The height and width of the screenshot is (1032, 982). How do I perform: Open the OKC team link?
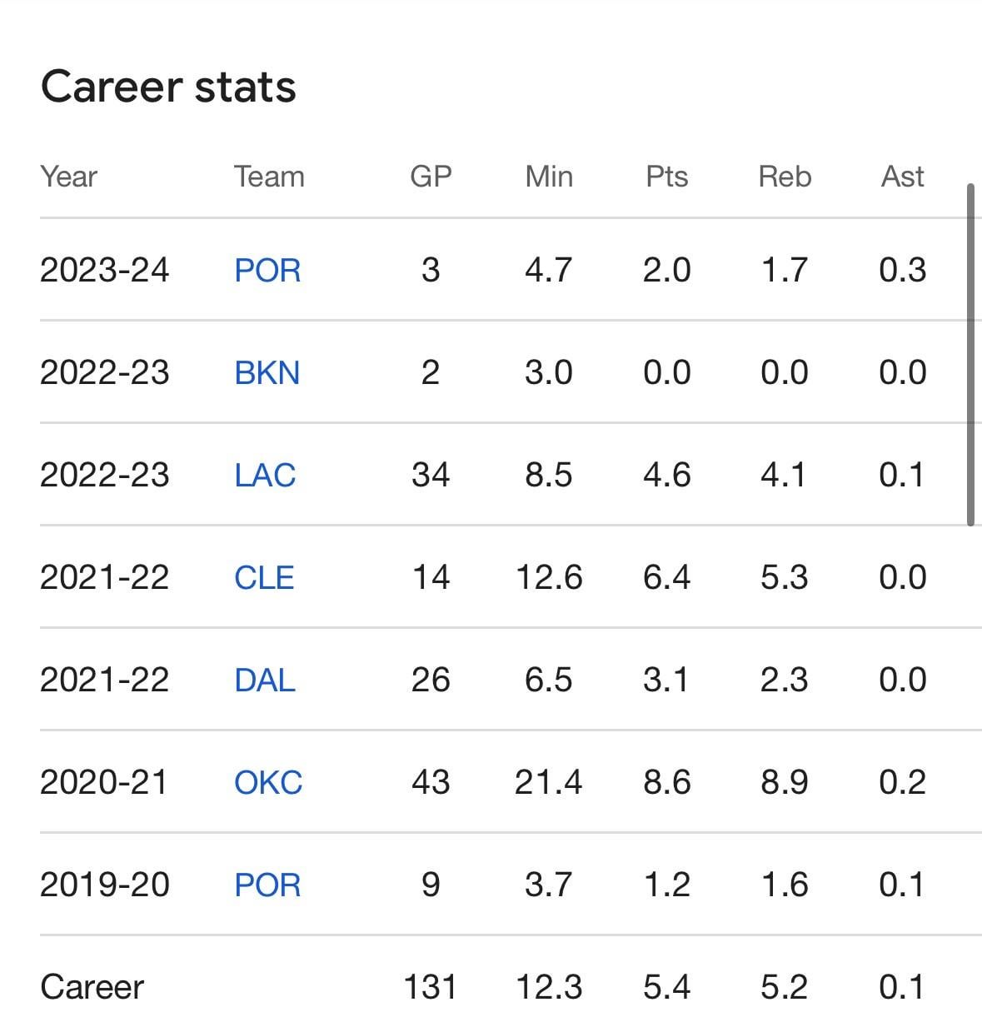tap(268, 783)
